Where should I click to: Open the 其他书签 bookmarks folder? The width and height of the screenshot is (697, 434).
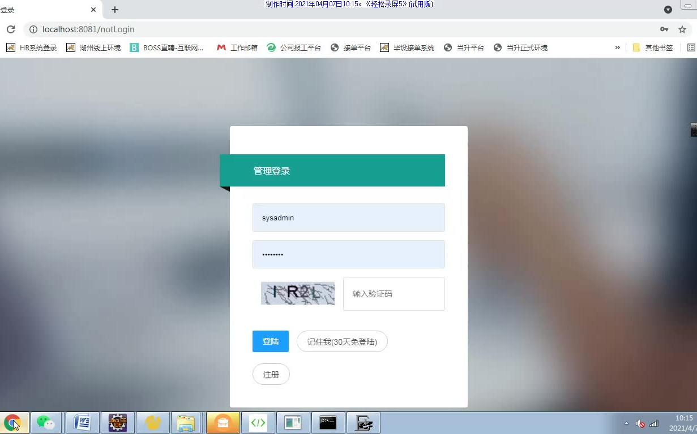click(x=656, y=47)
